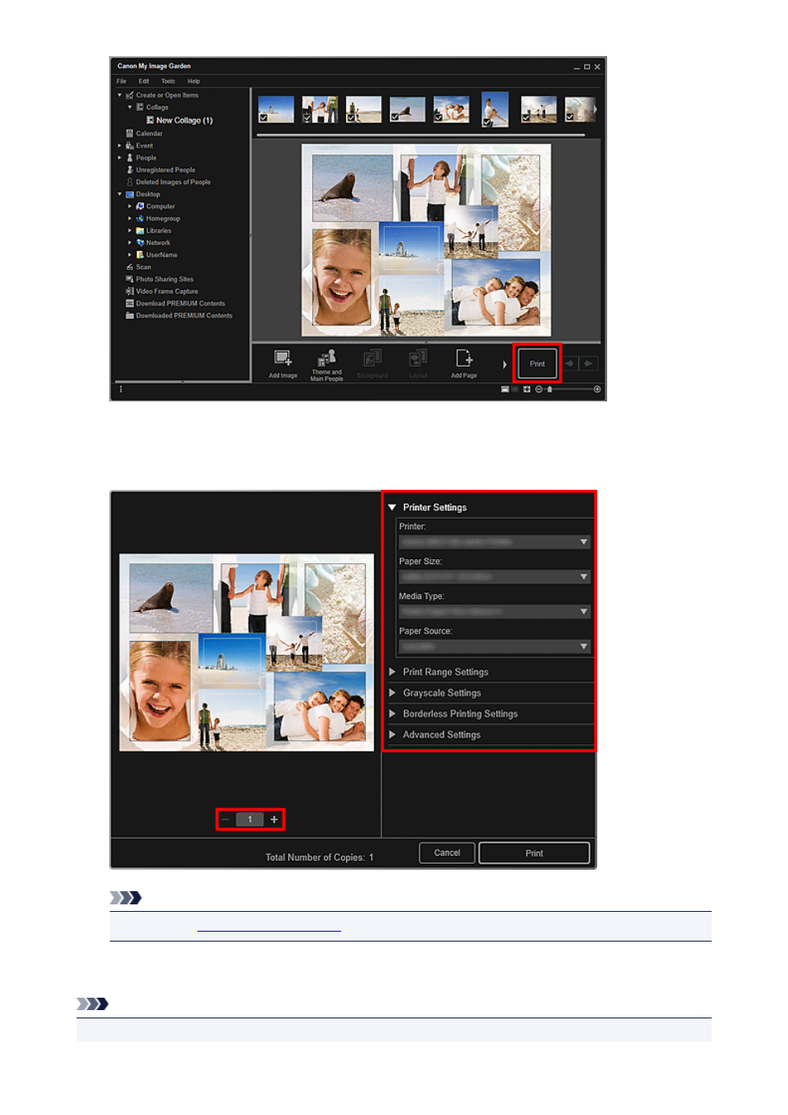This screenshot has width=788, height=1115.
Task: Click the information icon in status bar
Action: pos(121,389)
